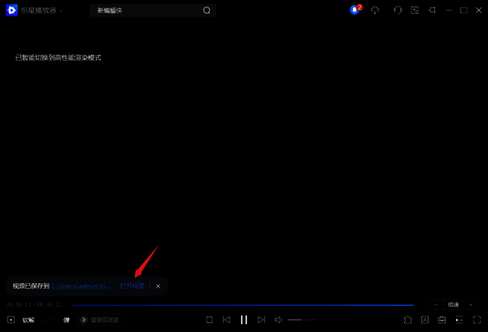Skip to the next video
Viewport: 488px width, 332px height.
coord(260,320)
